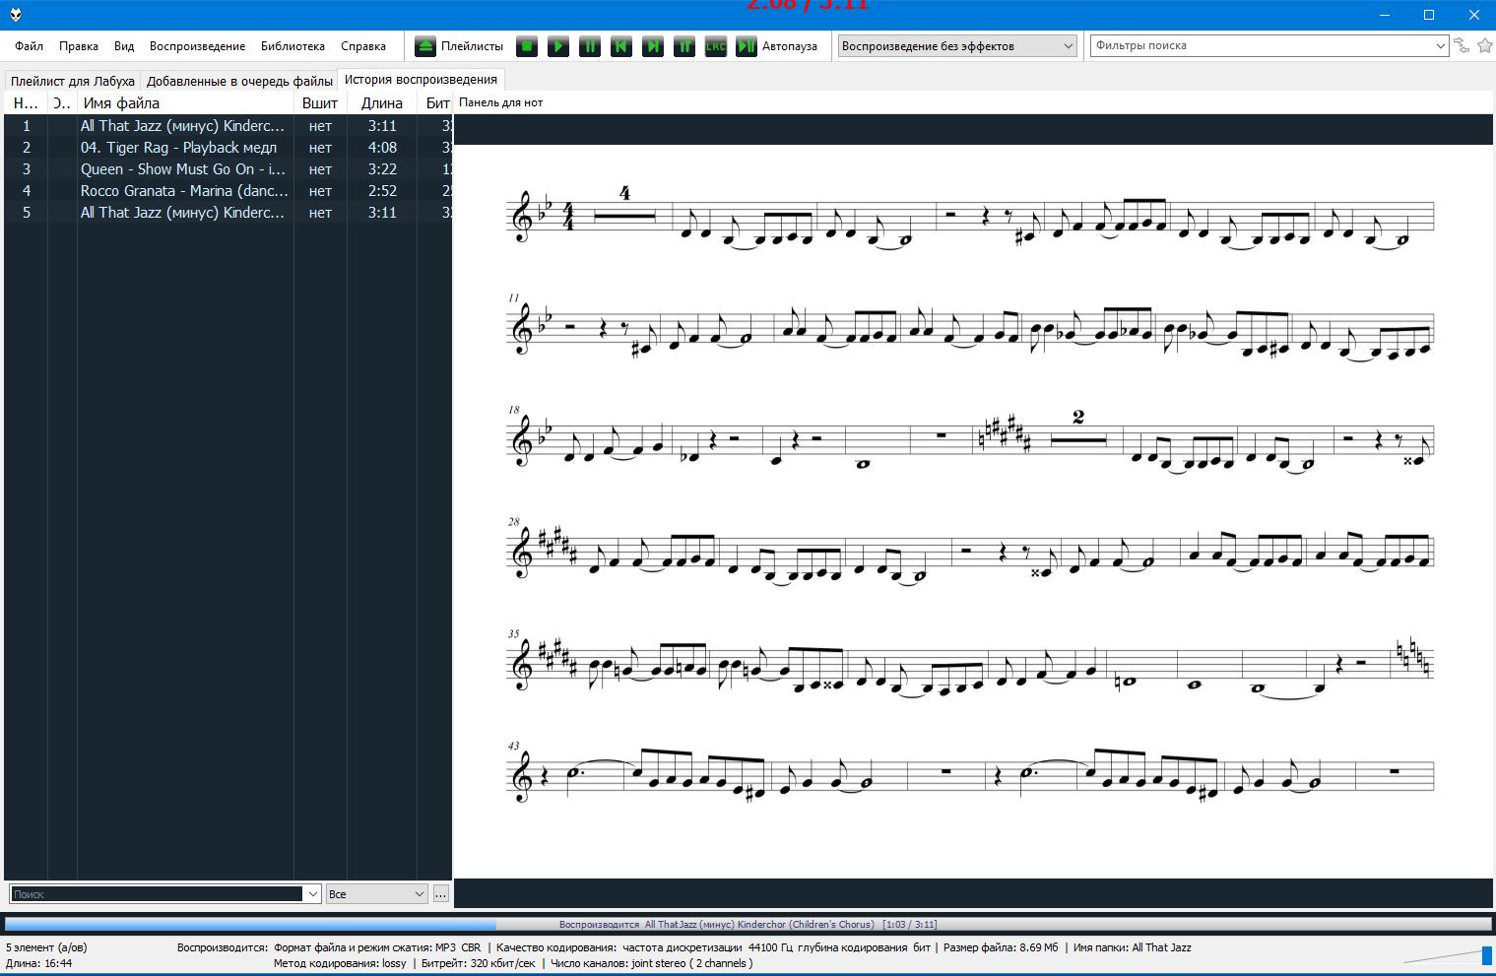This screenshot has width=1496, height=976.
Task: Click the star icon beside search filters
Action: coord(1484,45)
